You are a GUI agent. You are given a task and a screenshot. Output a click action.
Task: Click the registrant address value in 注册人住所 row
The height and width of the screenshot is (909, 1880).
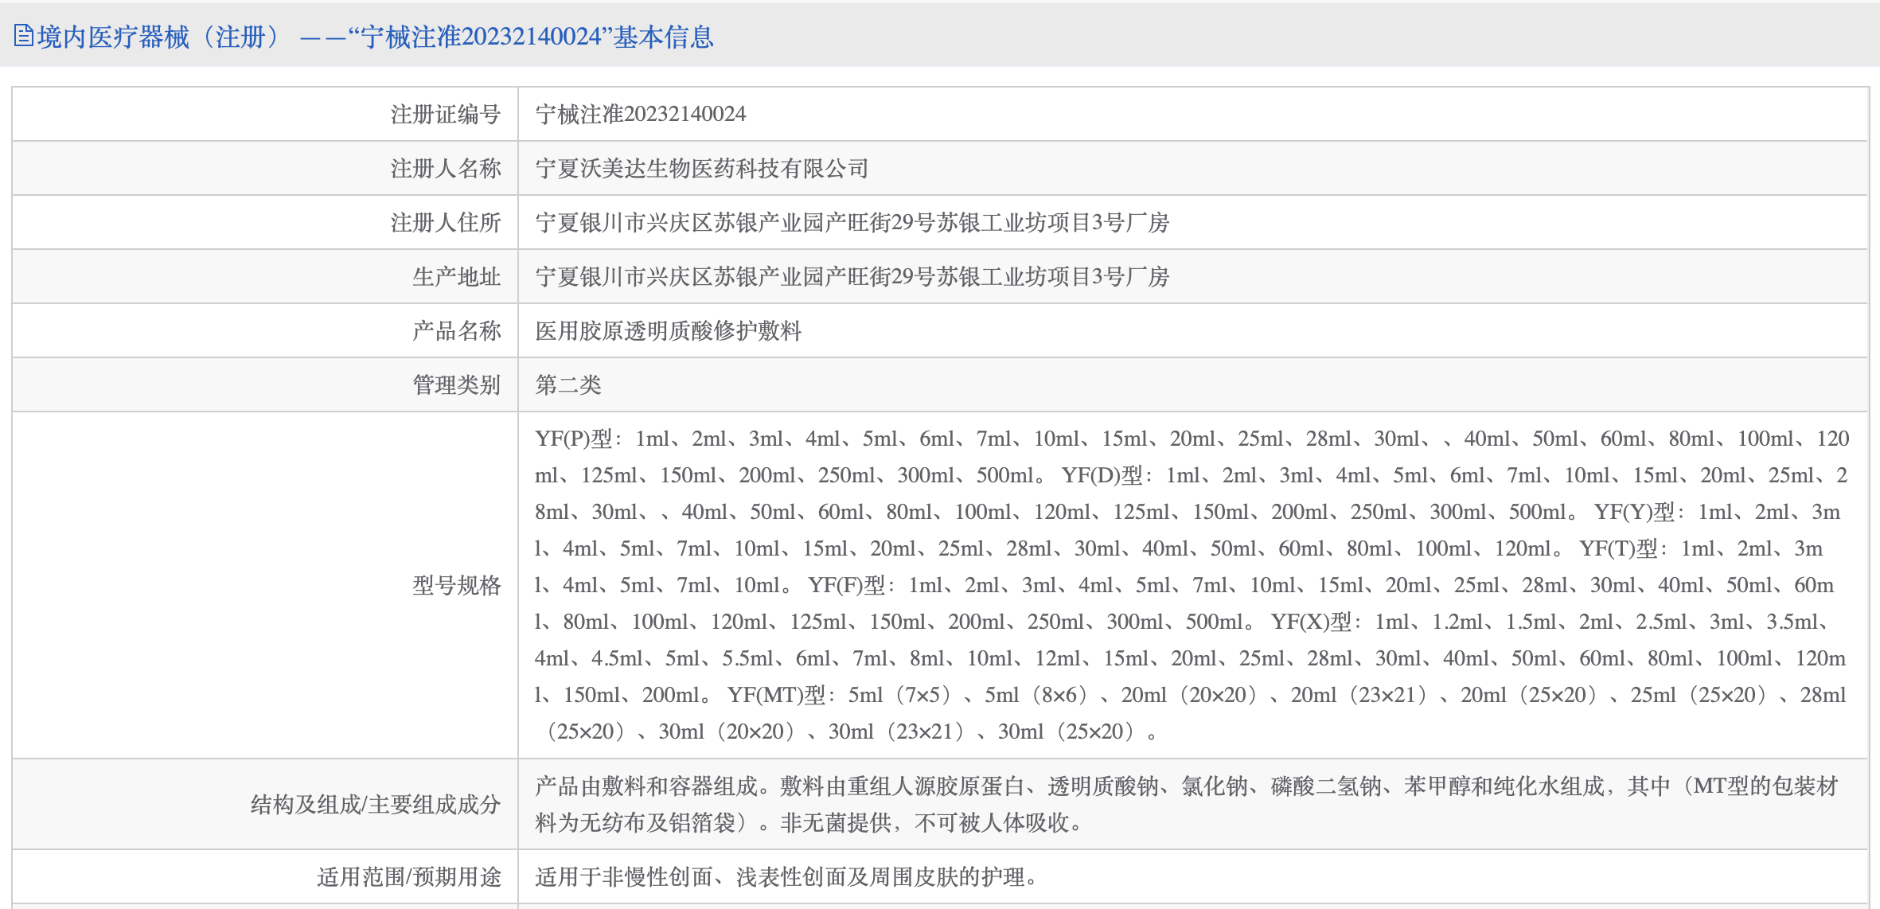(852, 223)
